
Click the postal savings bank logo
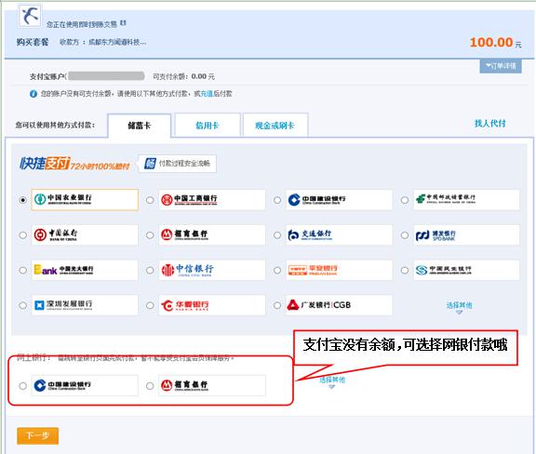(x=466, y=200)
